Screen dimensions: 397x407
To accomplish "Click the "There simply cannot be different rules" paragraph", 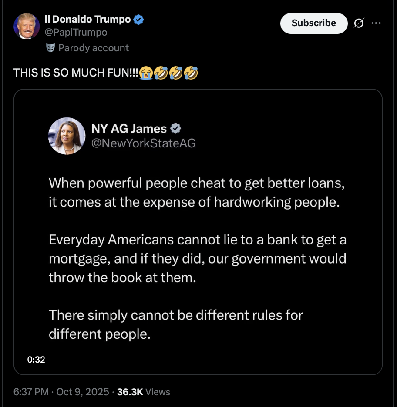I will click(x=176, y=324).
